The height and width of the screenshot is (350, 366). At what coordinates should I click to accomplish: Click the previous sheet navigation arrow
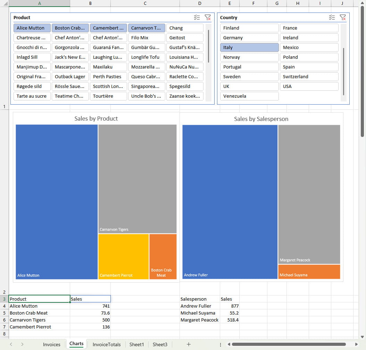coord(11,344)
